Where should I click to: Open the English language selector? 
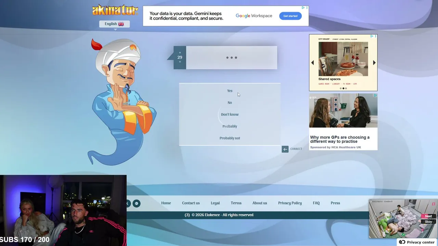pyautogui.click(x=114, y=24)
